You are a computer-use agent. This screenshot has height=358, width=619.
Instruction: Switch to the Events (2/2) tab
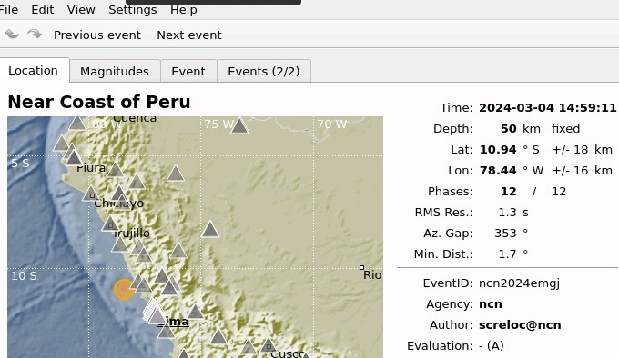point(264,71)
